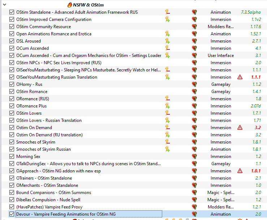The height and width of the screenshot is (220, 267).
Task: Click warning triangle on OApproach row
Action: (240, 171)
